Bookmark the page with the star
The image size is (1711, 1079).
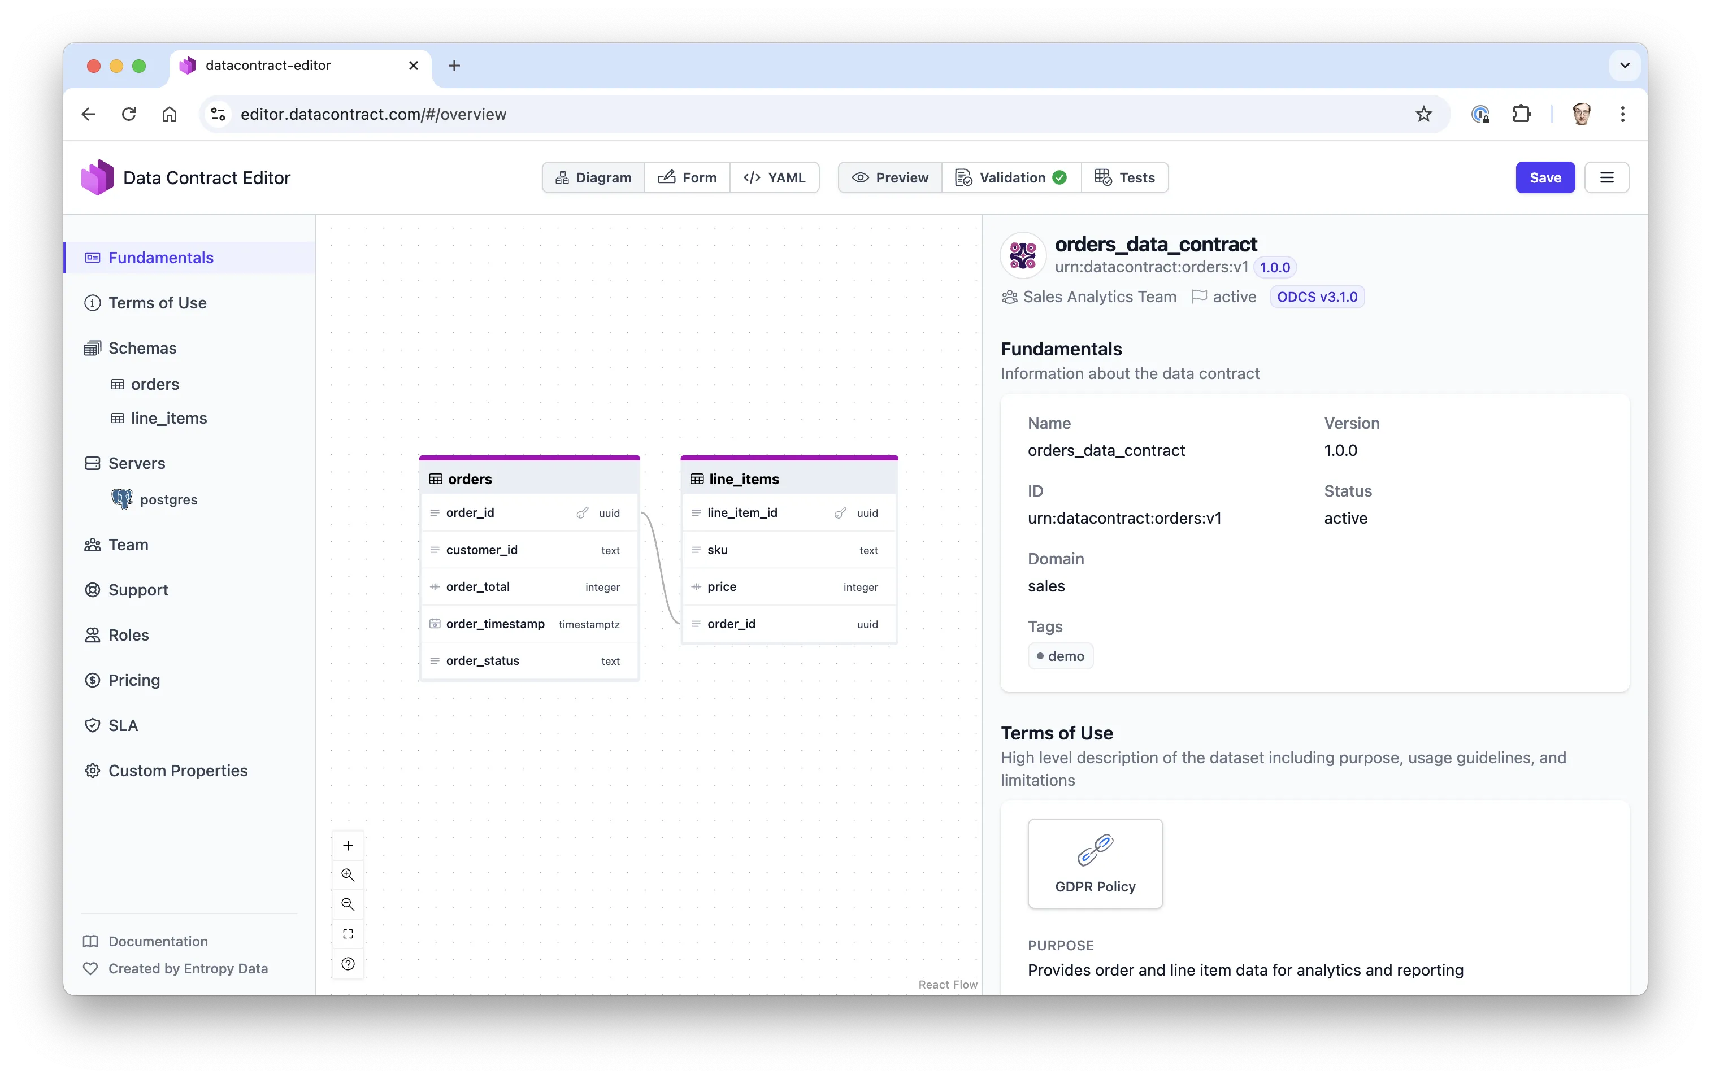(x=1424, y=114)
